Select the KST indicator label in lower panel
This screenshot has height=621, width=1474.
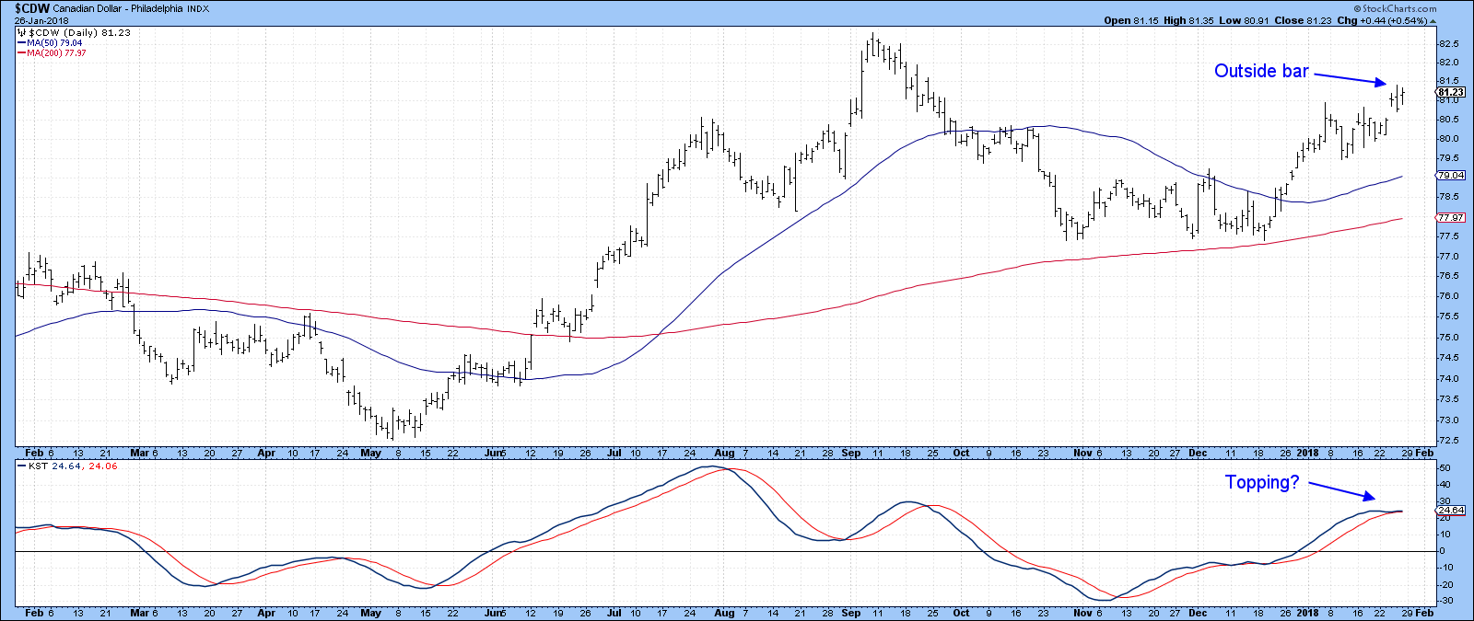point(39,466)
